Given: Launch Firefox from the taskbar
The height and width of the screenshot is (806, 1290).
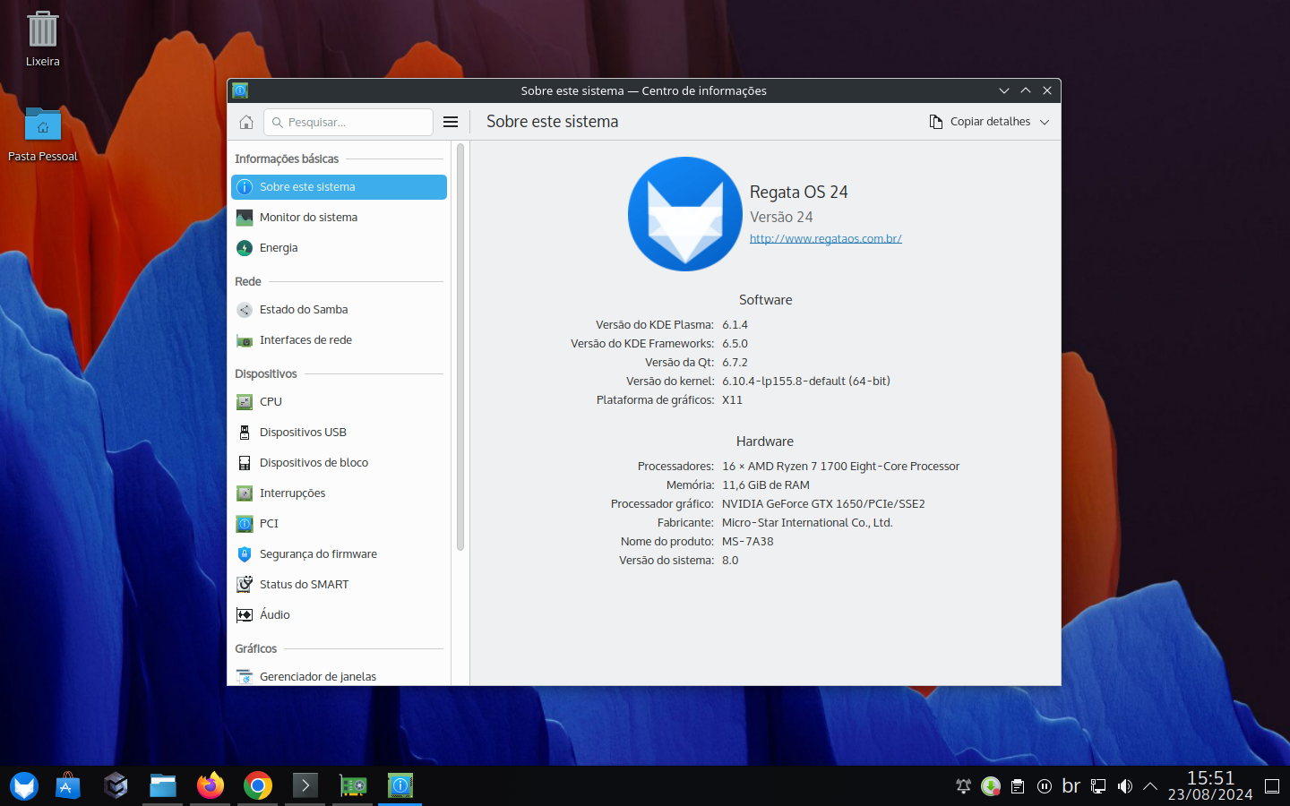Looking at the screenshot, I should pos(211,786).
